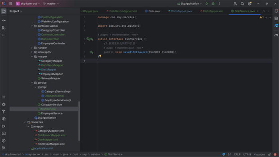Viewport: 279px width, 157px height.
Task: Open Debug tool window in sidebar
Action: 4,104
